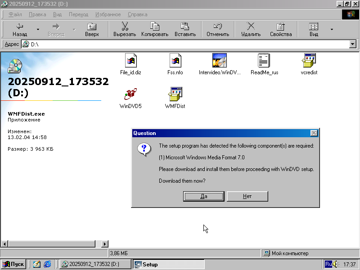Click the WMFDist.exe name in info panel

pyautogui.click(x=26, y=114)
